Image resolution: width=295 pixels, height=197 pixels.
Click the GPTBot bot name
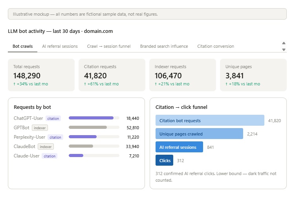(22, 128)
